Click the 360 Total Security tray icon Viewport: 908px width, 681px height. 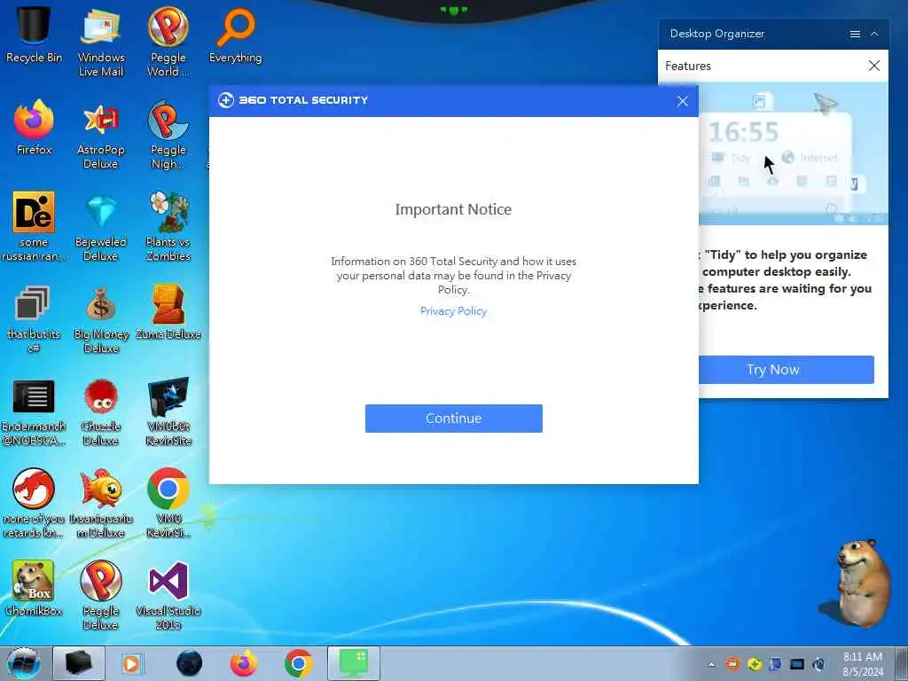pos(754,664)
